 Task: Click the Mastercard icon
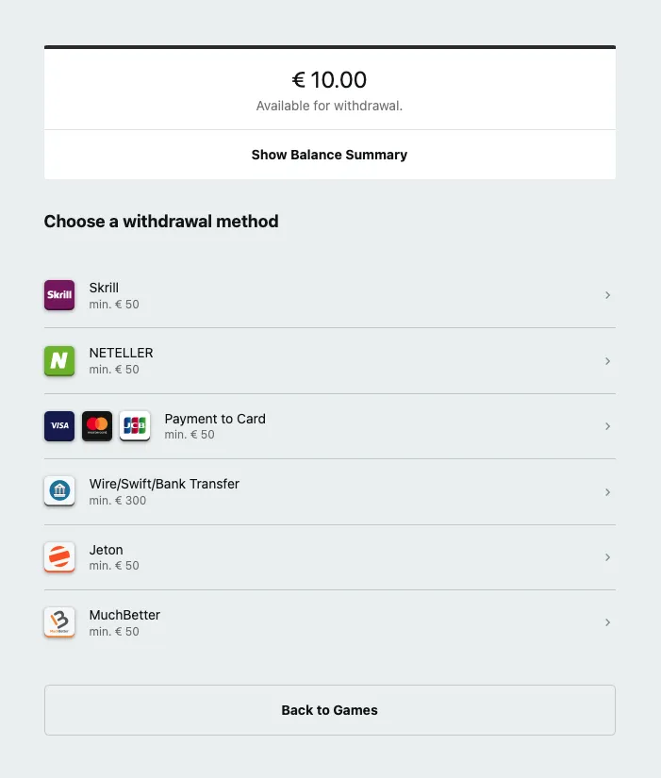click(x=97, y=425)
